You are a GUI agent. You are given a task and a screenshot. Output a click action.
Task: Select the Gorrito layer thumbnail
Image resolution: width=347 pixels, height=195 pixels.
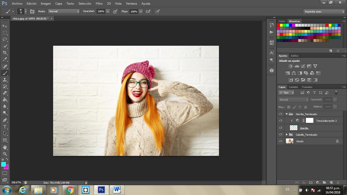point(293,128)
